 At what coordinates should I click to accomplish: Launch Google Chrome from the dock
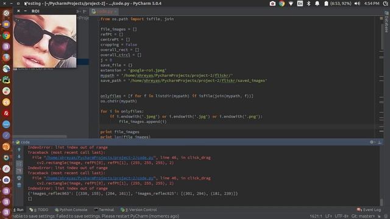click(x=6, y=35)
